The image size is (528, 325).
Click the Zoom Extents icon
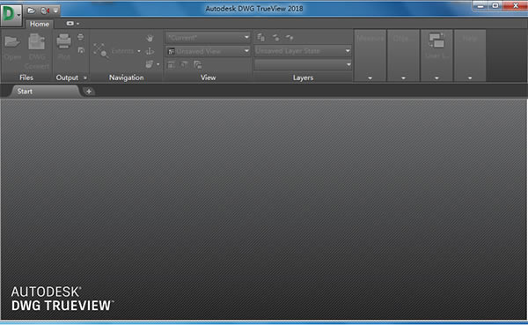click(100, 51)
